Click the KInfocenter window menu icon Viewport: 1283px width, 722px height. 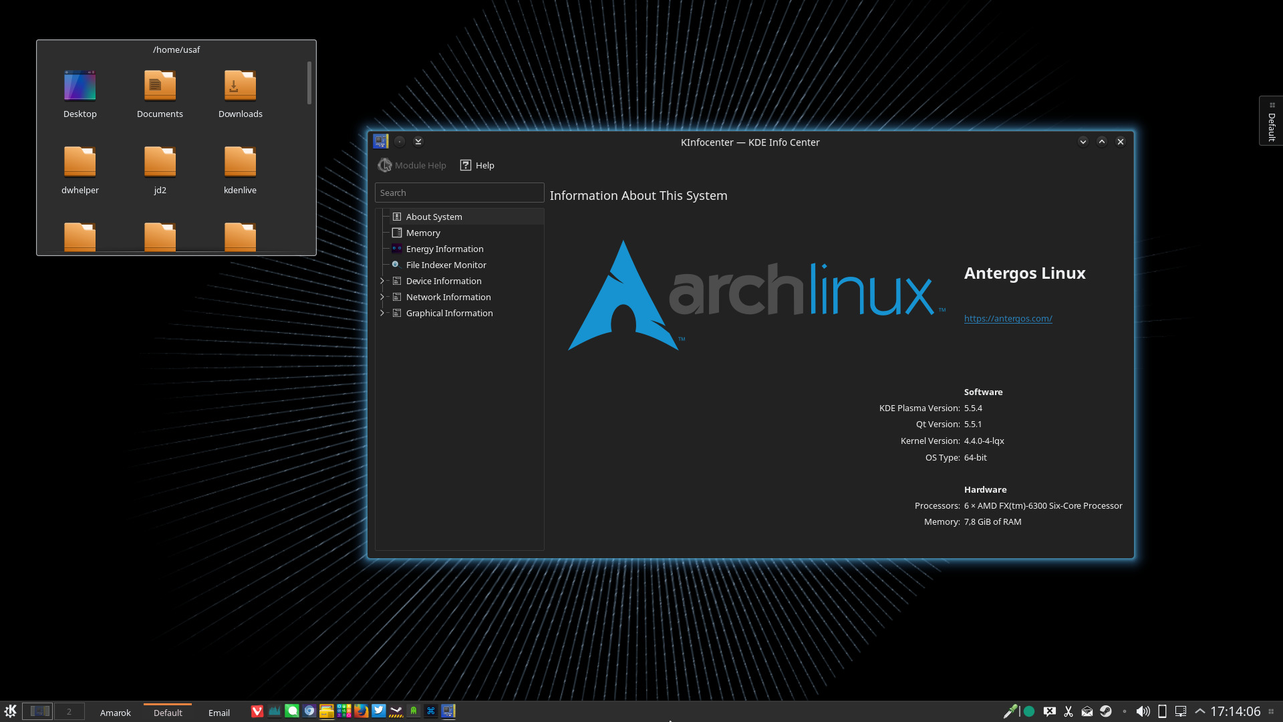click(x=381, y=141)
